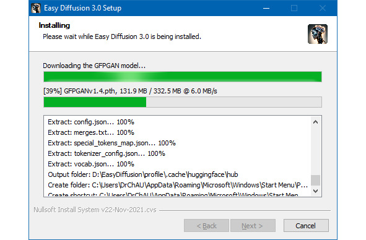
Task: Close the Easy Diffusion Setup window
Action: click(323, 8)
